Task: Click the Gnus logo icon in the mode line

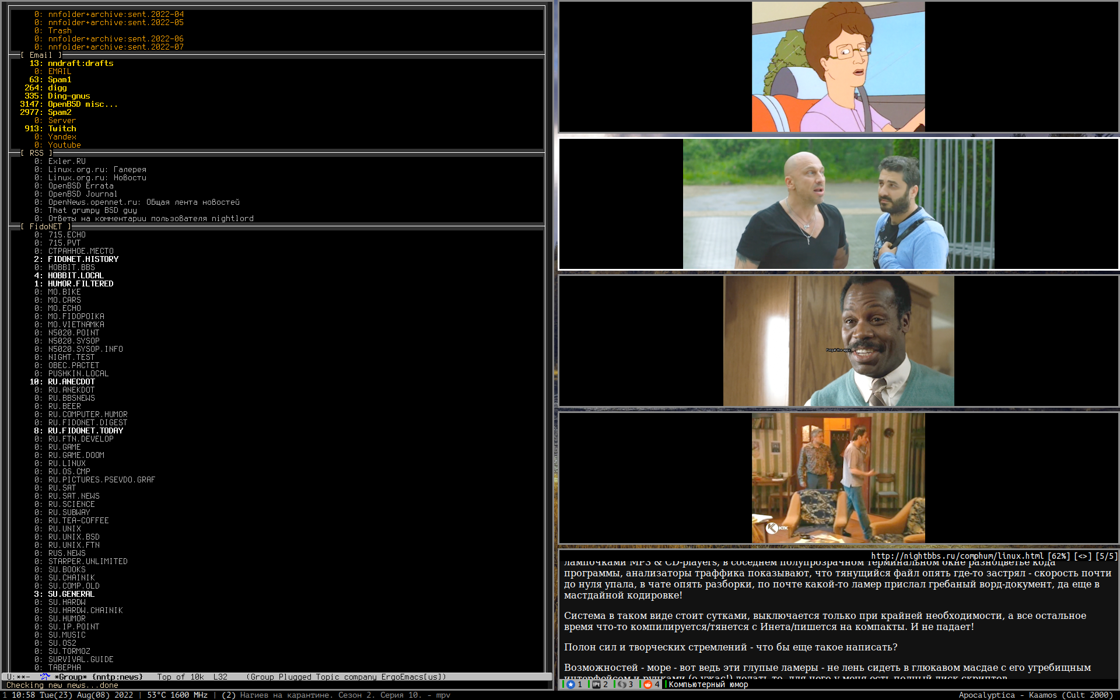Action: (x=45, y=677)
